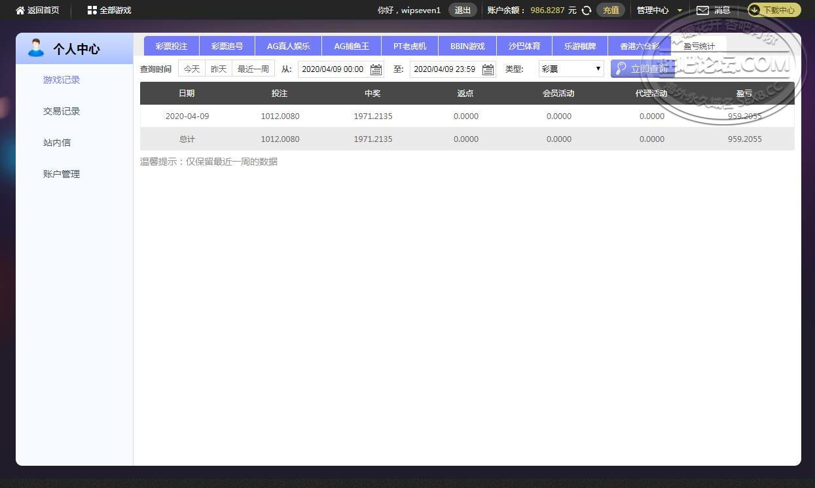Image resolution: width=815 pixels, height=488 pixels.
Task: Open the calendar picker for the start date
Action: (x=376, y=69)
